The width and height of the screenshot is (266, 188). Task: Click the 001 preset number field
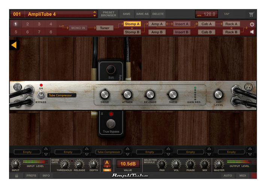tap(17, 14)
